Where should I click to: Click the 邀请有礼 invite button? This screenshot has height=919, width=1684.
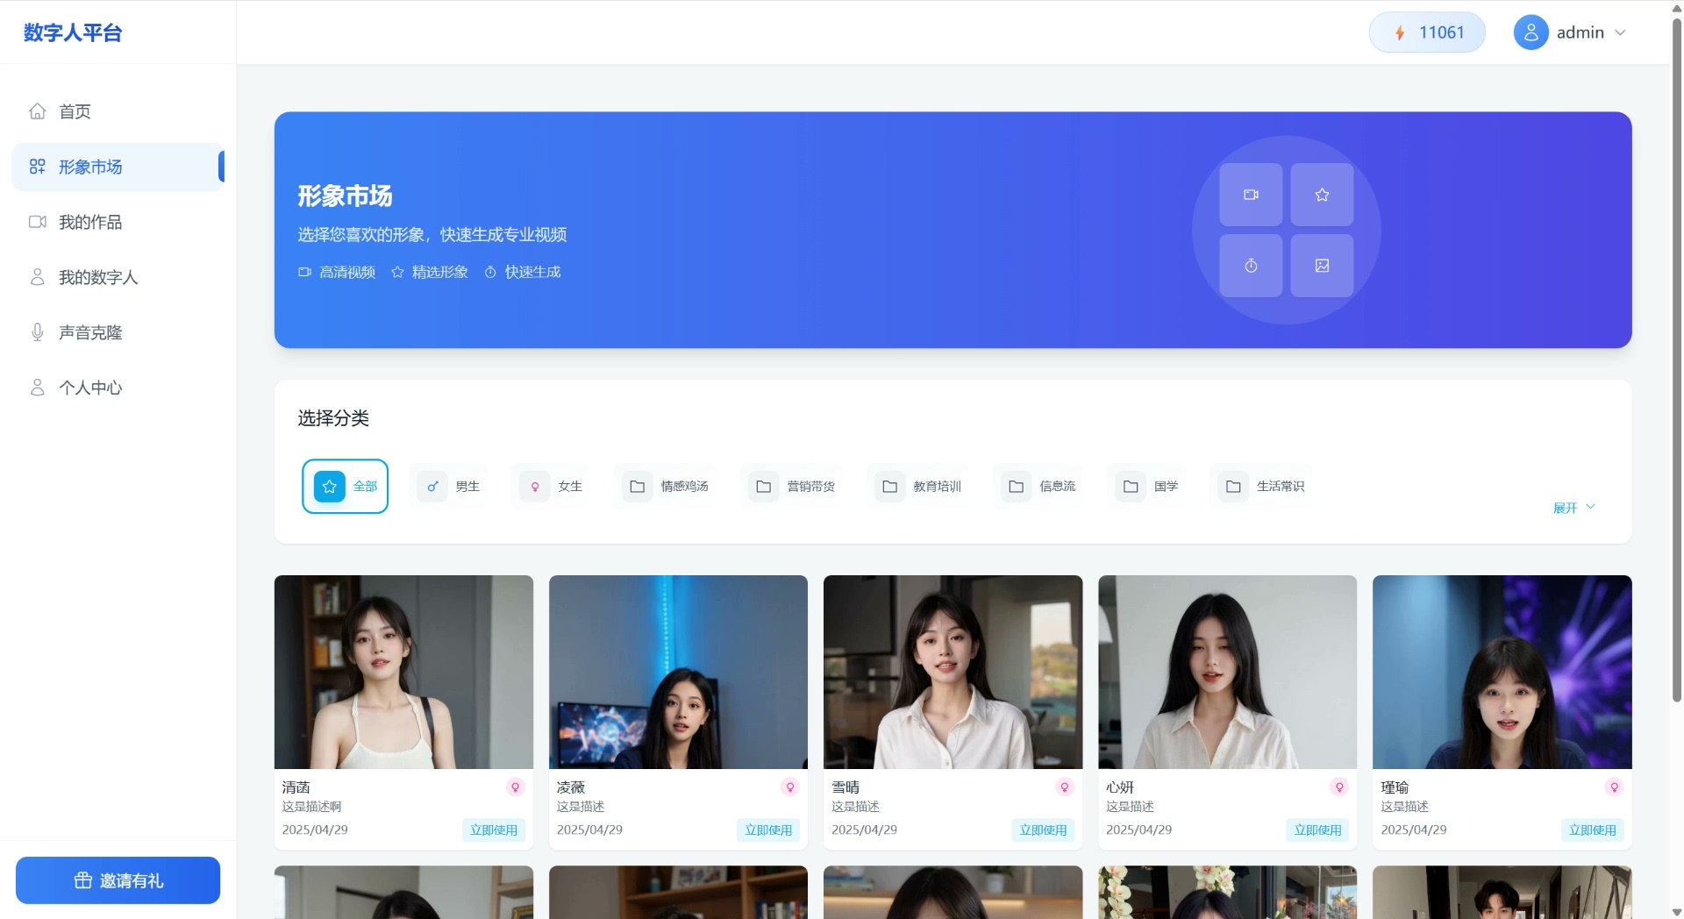click(118, 880)
